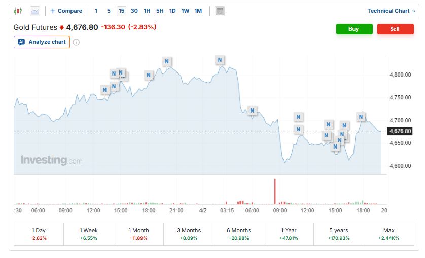Click the tall red volume bar
425x258 pixels.
pos(275,192)
